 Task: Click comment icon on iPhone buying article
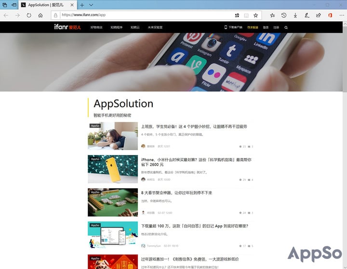(x=250, y=179)
